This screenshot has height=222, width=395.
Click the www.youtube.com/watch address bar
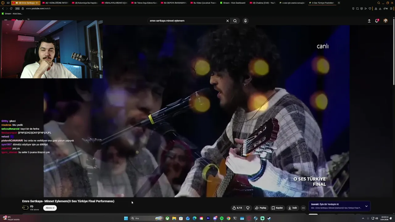(x=38, y=8)
